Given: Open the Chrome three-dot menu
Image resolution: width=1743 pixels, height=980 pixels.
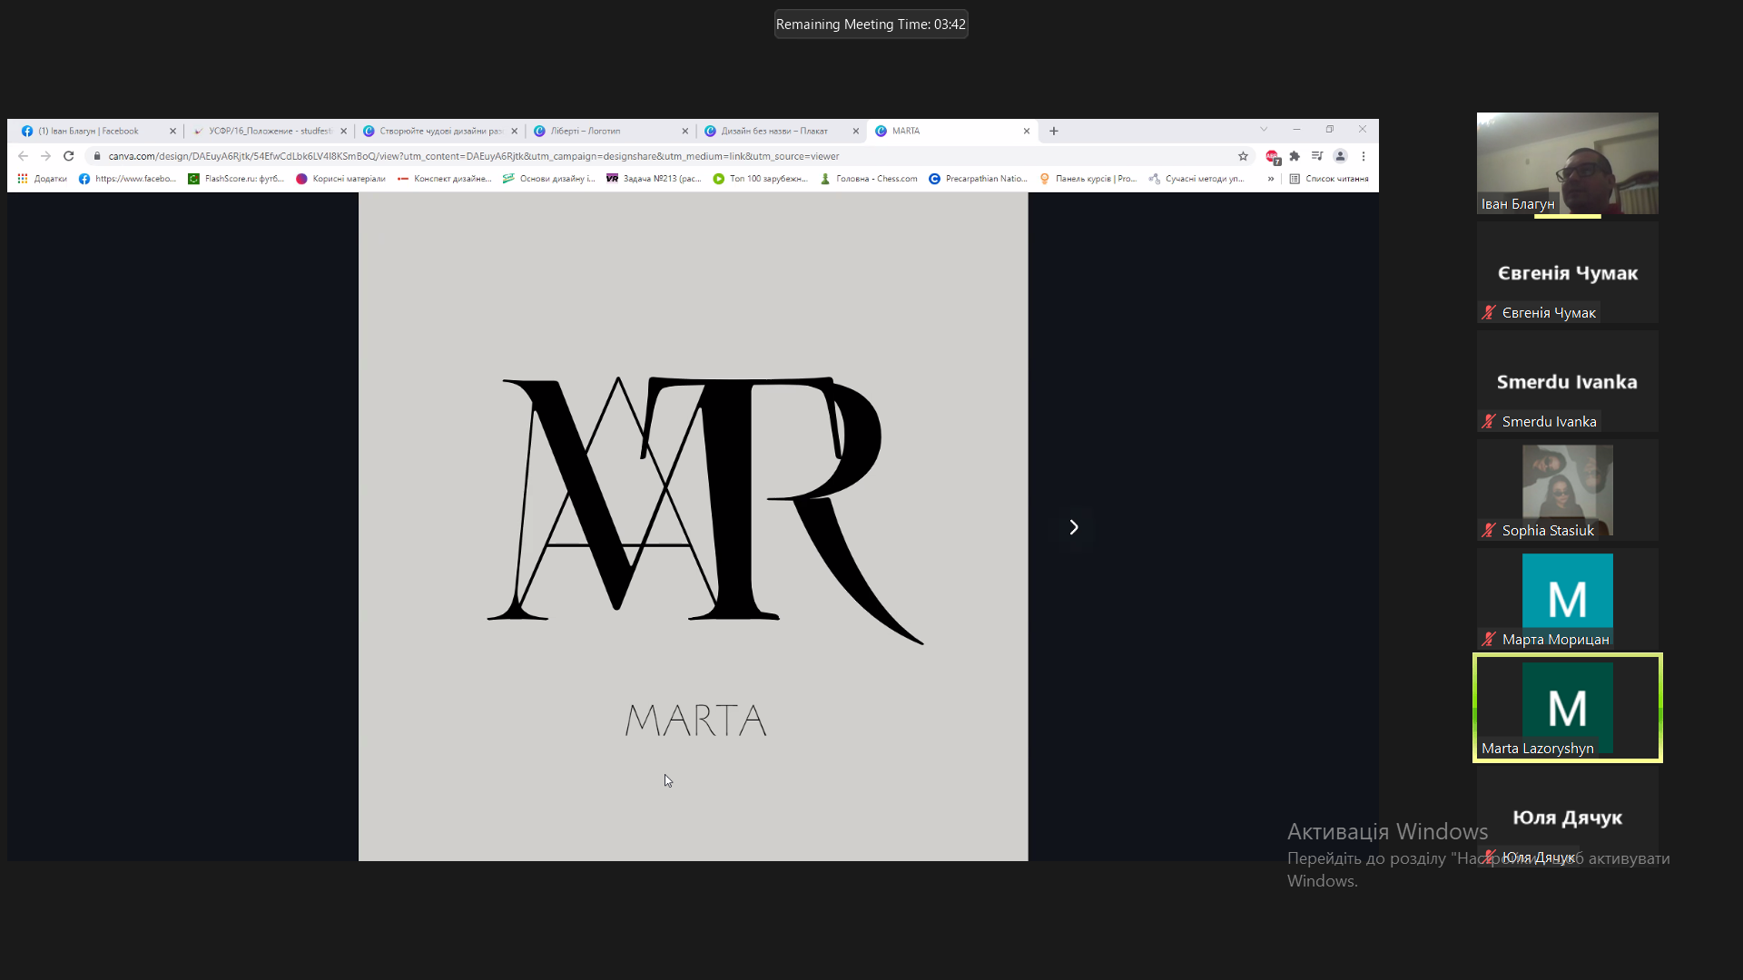Looking at the screenshot, I should coord(1363,156).
